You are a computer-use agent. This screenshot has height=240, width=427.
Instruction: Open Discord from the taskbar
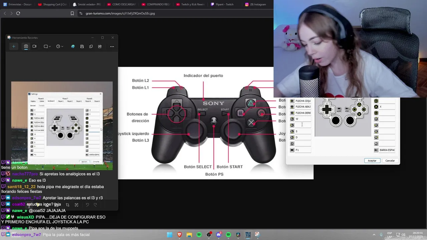pyautogui.click(x=219, y=235)
